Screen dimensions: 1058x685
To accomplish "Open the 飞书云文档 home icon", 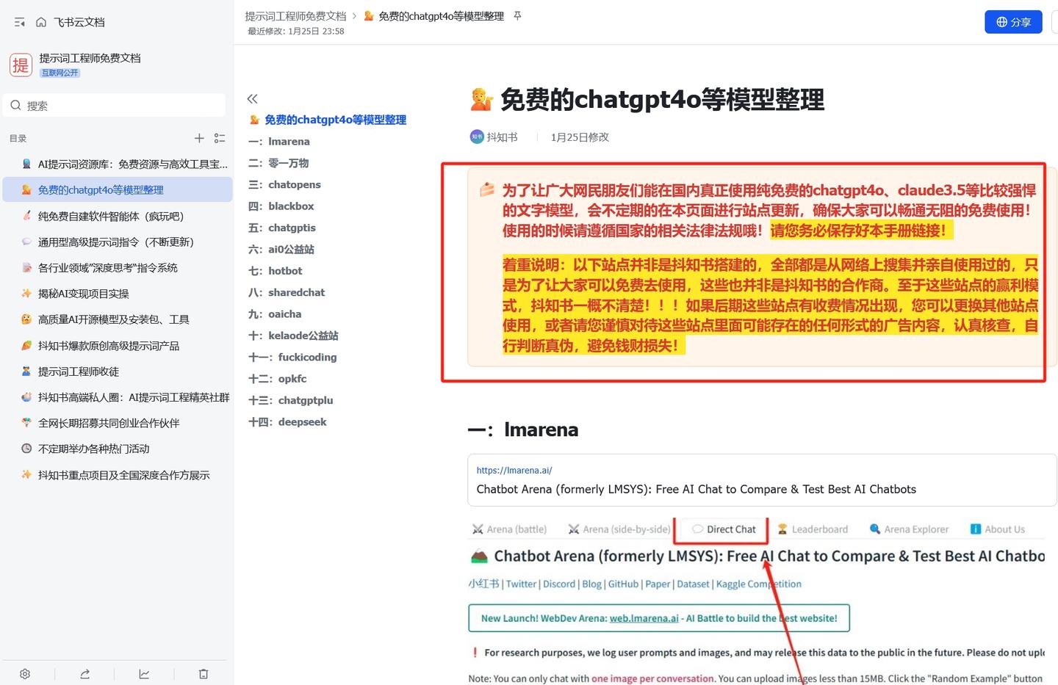I will [40, 21].
